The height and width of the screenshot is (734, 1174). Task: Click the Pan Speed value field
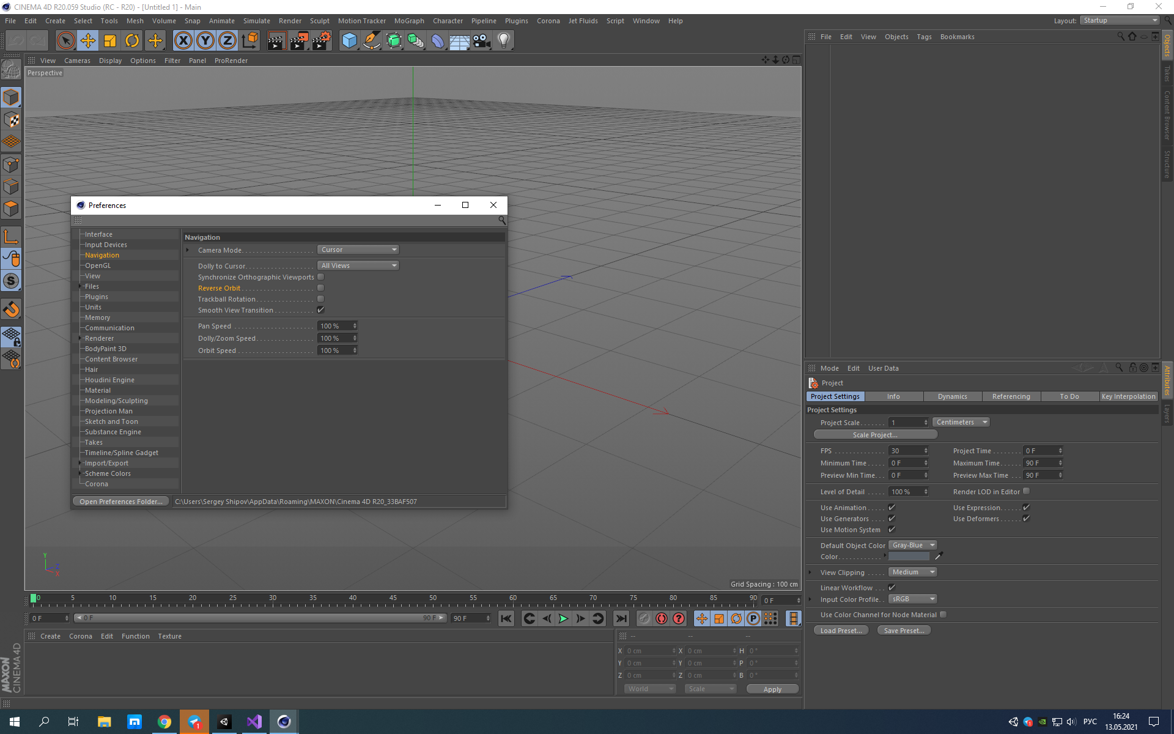[x=337, y=326]
